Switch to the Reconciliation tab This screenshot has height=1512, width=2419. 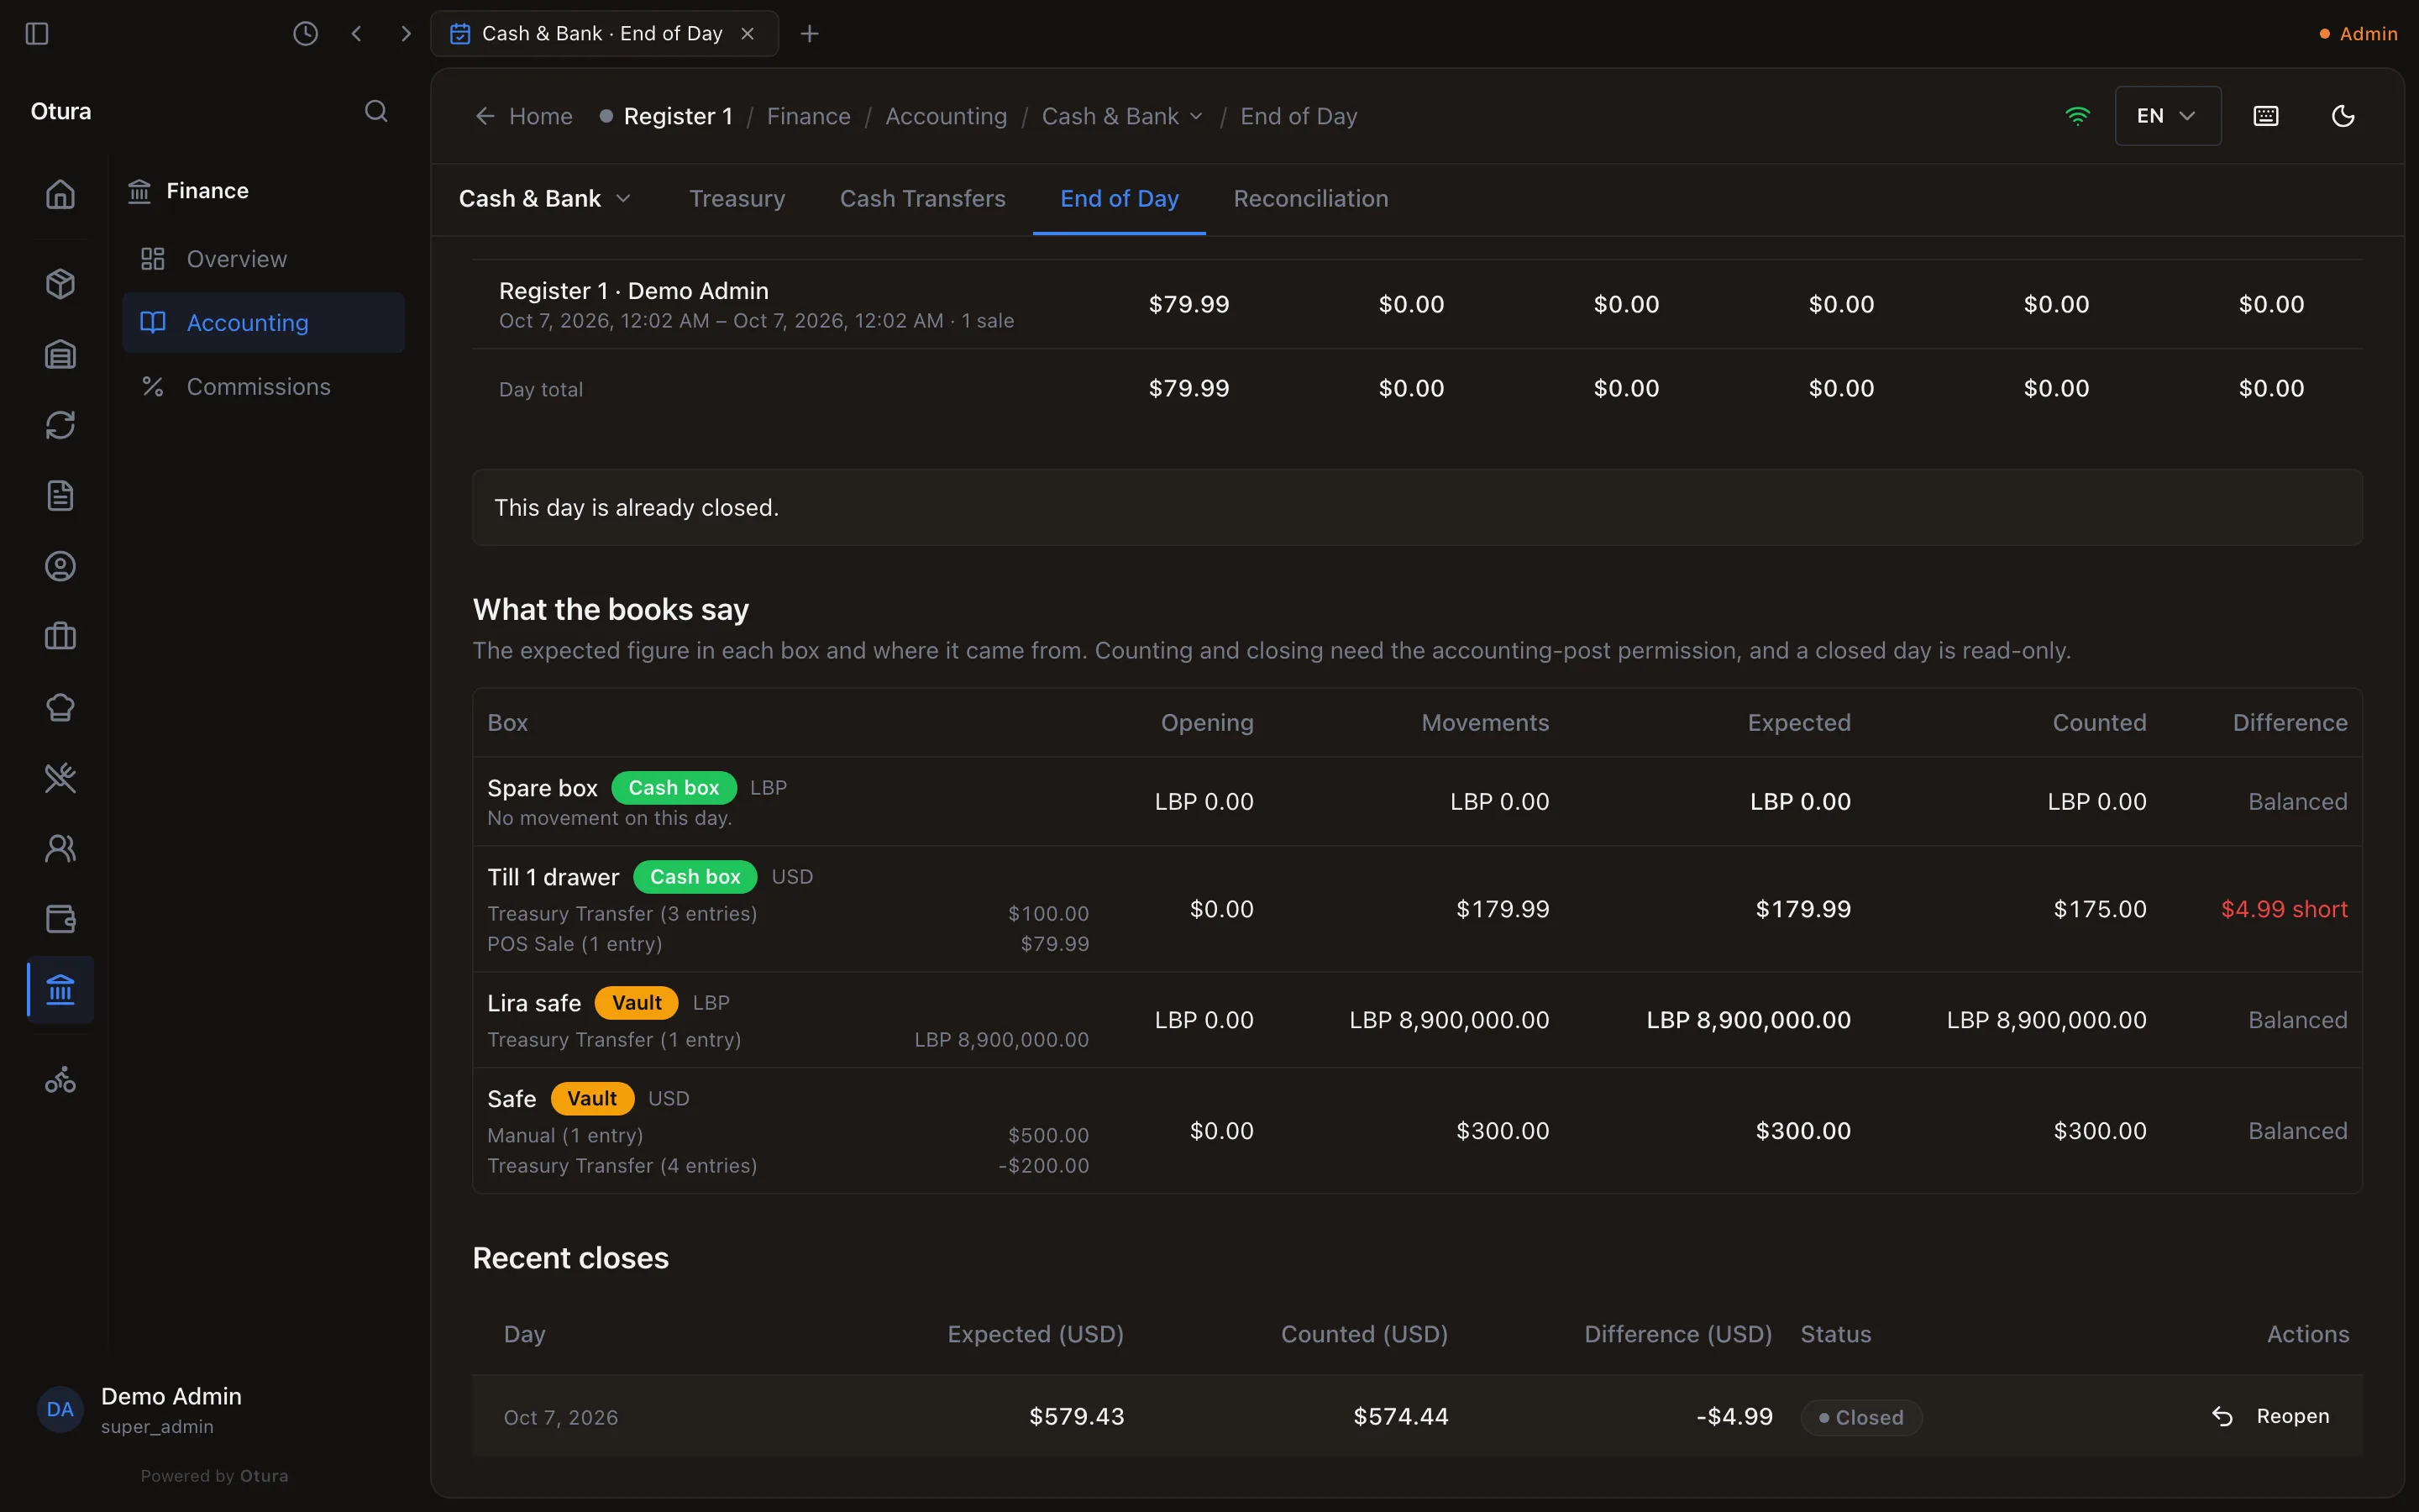click(x=1310, y=198)
